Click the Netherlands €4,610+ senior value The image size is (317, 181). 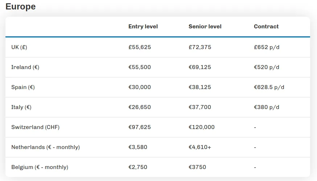tap(200, 147)
